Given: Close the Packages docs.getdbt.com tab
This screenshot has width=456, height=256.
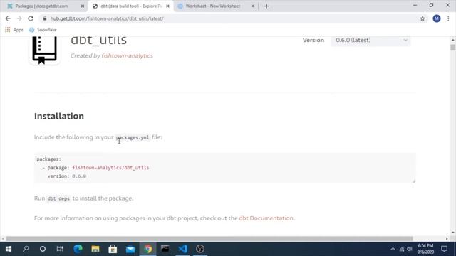Looking at the screenshot, I should point(83,6).
